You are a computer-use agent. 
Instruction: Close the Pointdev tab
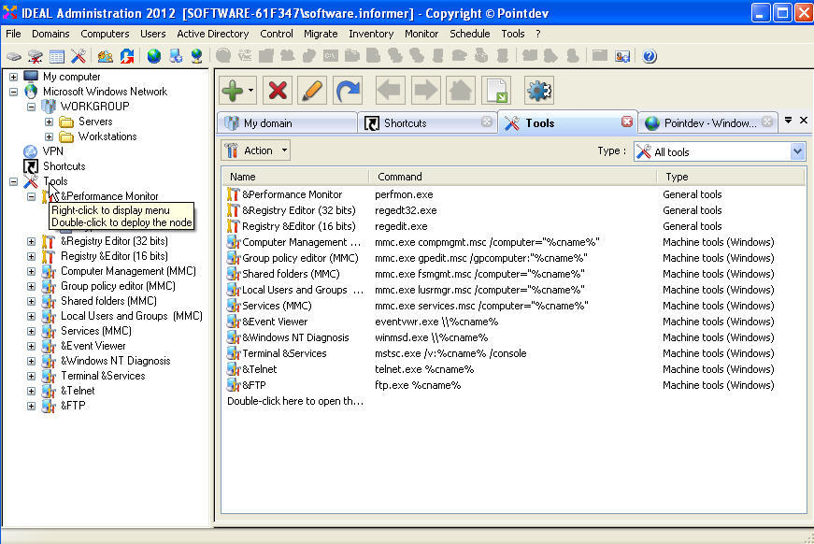(767, 122)
